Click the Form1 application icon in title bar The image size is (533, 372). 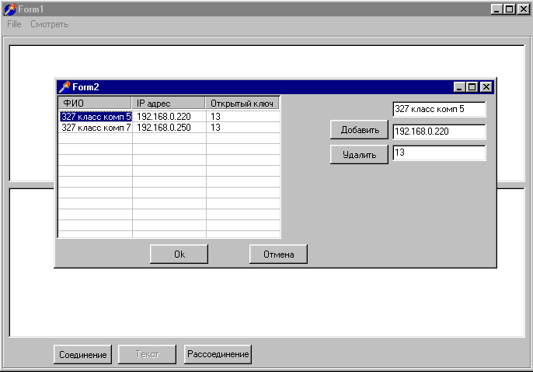pos(9,9)
